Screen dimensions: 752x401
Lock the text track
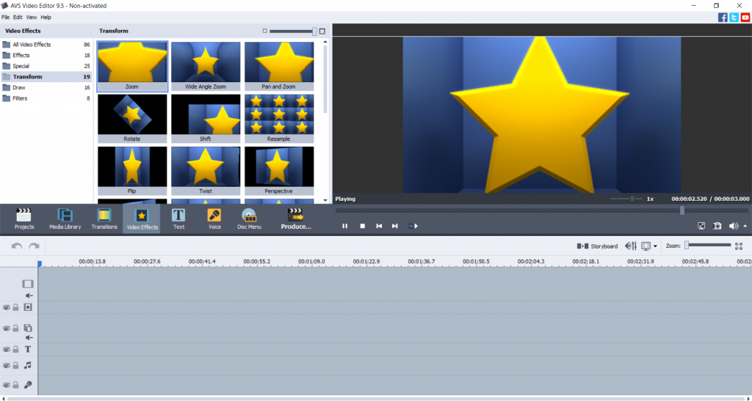point(15,350)
